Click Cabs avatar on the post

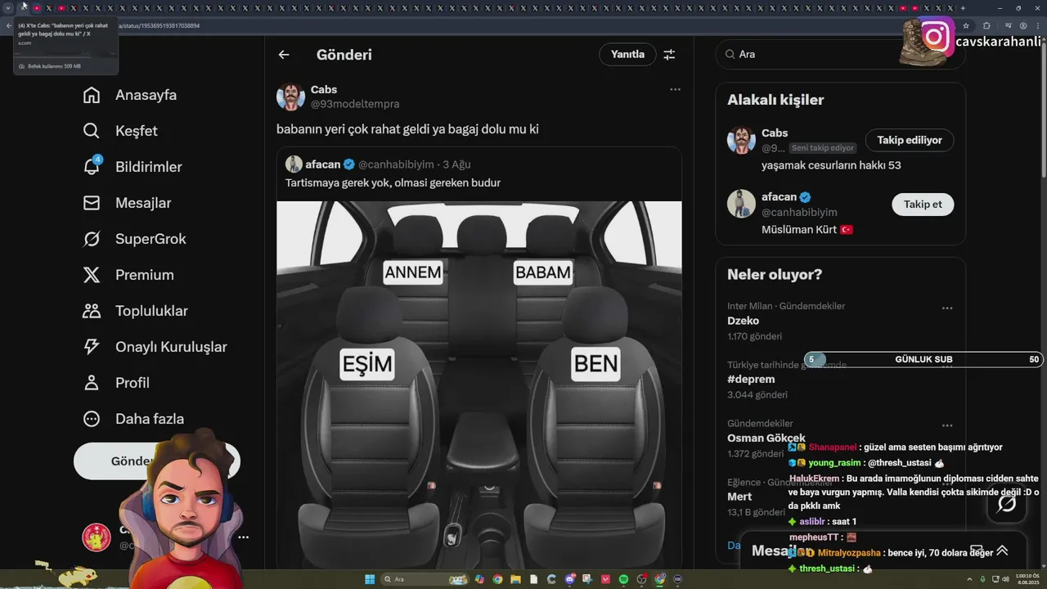(290, 97)
